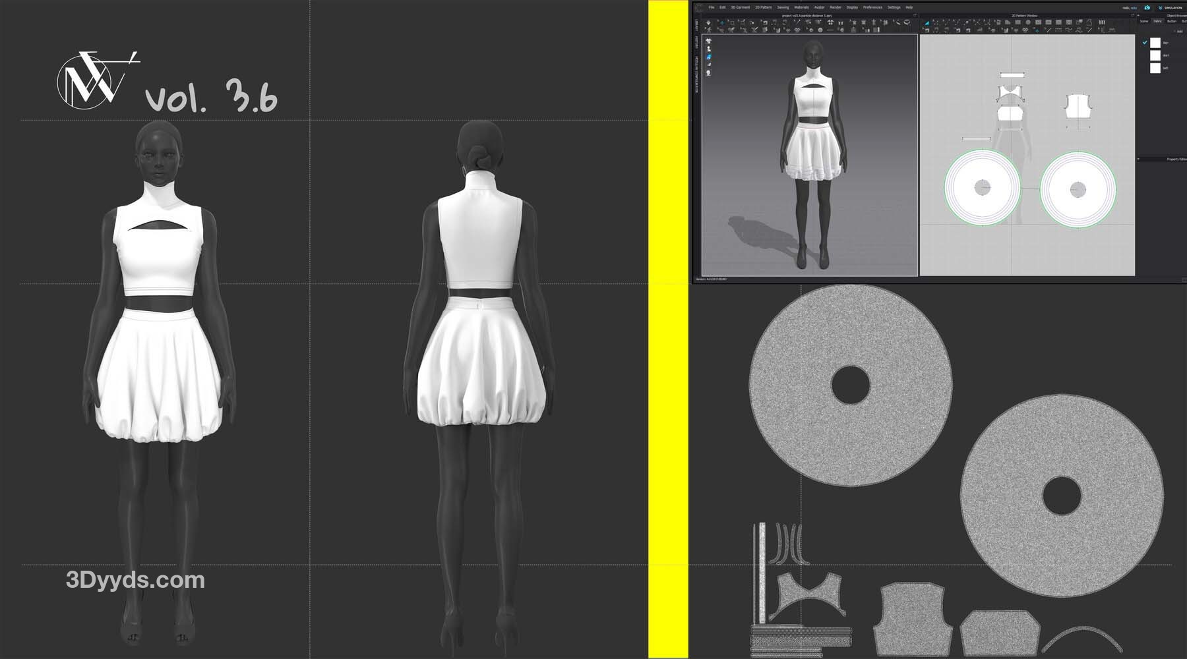Toggle the SIMULATION mode switcher
This screenshot has height=659, width=1187.
tap(1169, 7)
